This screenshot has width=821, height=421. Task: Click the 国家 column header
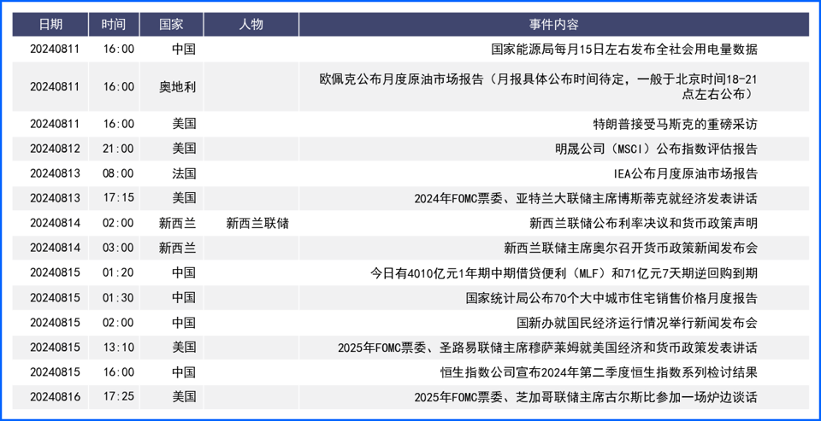(x=171, y=25)
